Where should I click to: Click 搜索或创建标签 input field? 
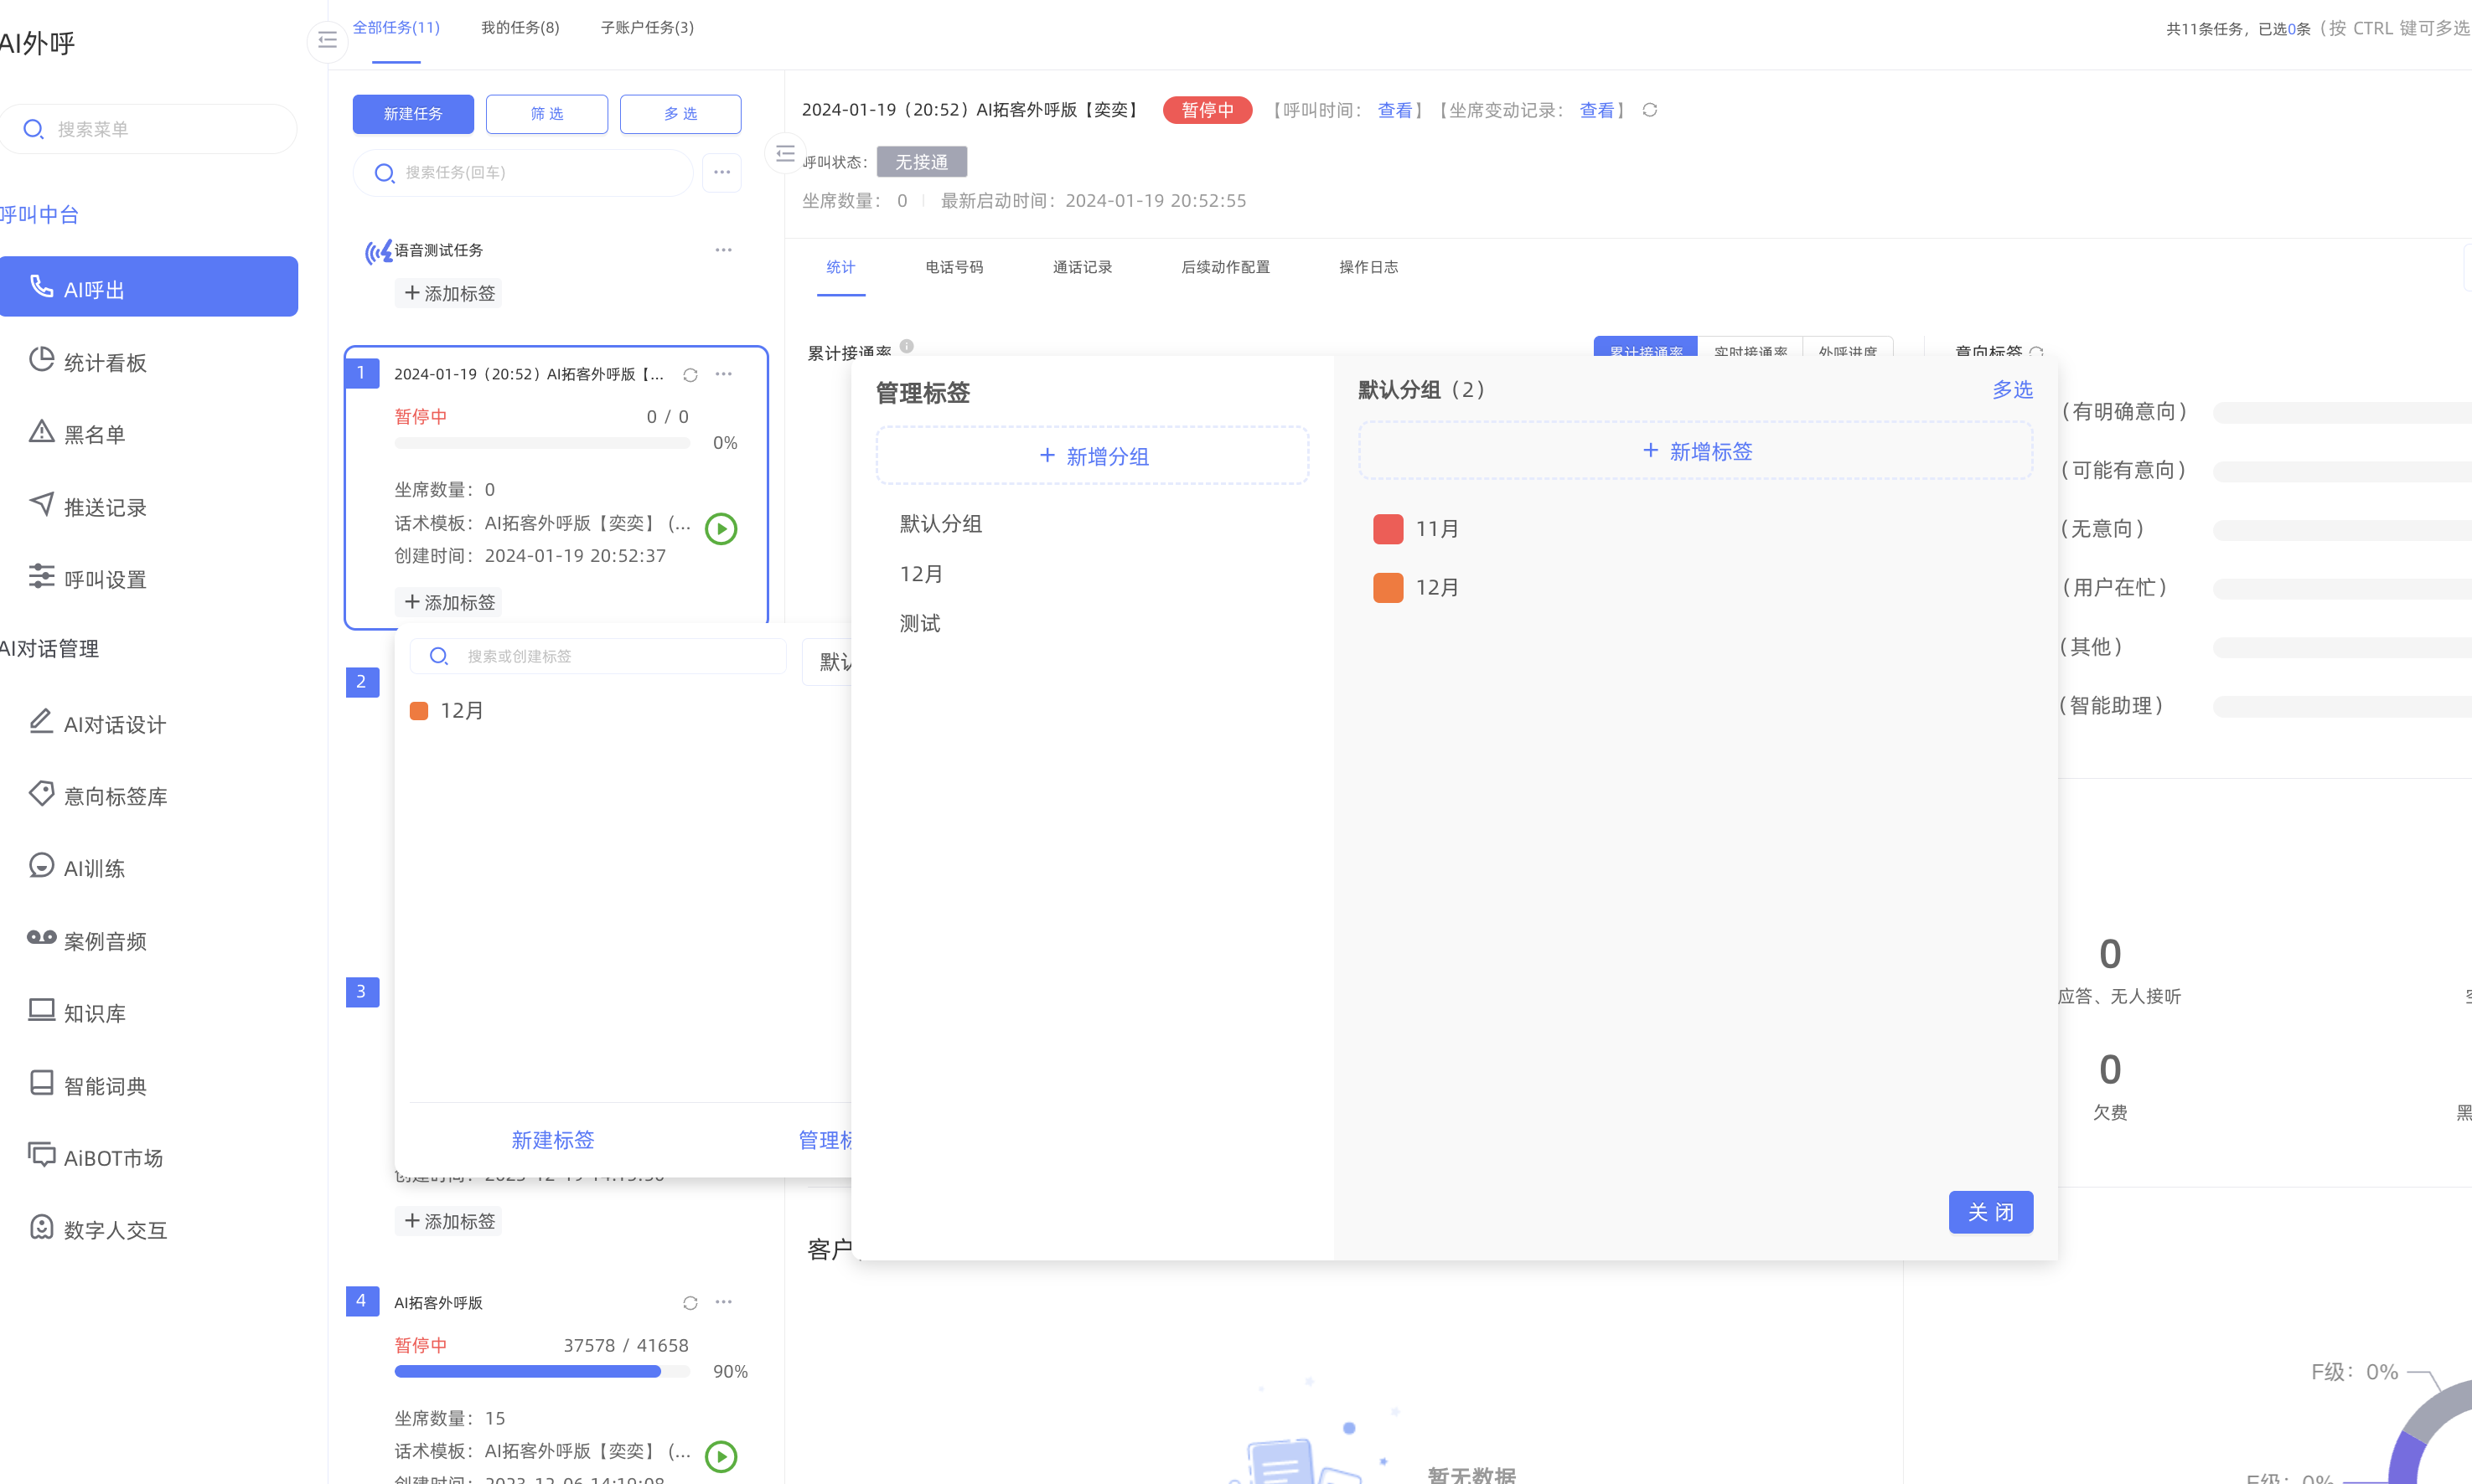(x=598, y=656)
